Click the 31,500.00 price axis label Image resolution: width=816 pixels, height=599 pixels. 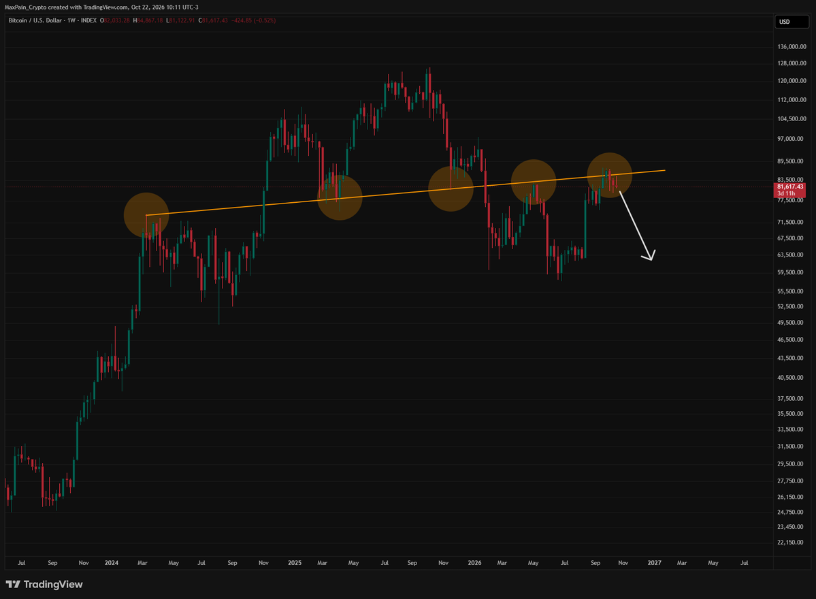[791, 446]
